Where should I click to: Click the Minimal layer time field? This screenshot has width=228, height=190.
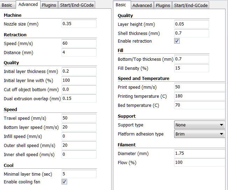coord(79,174)
